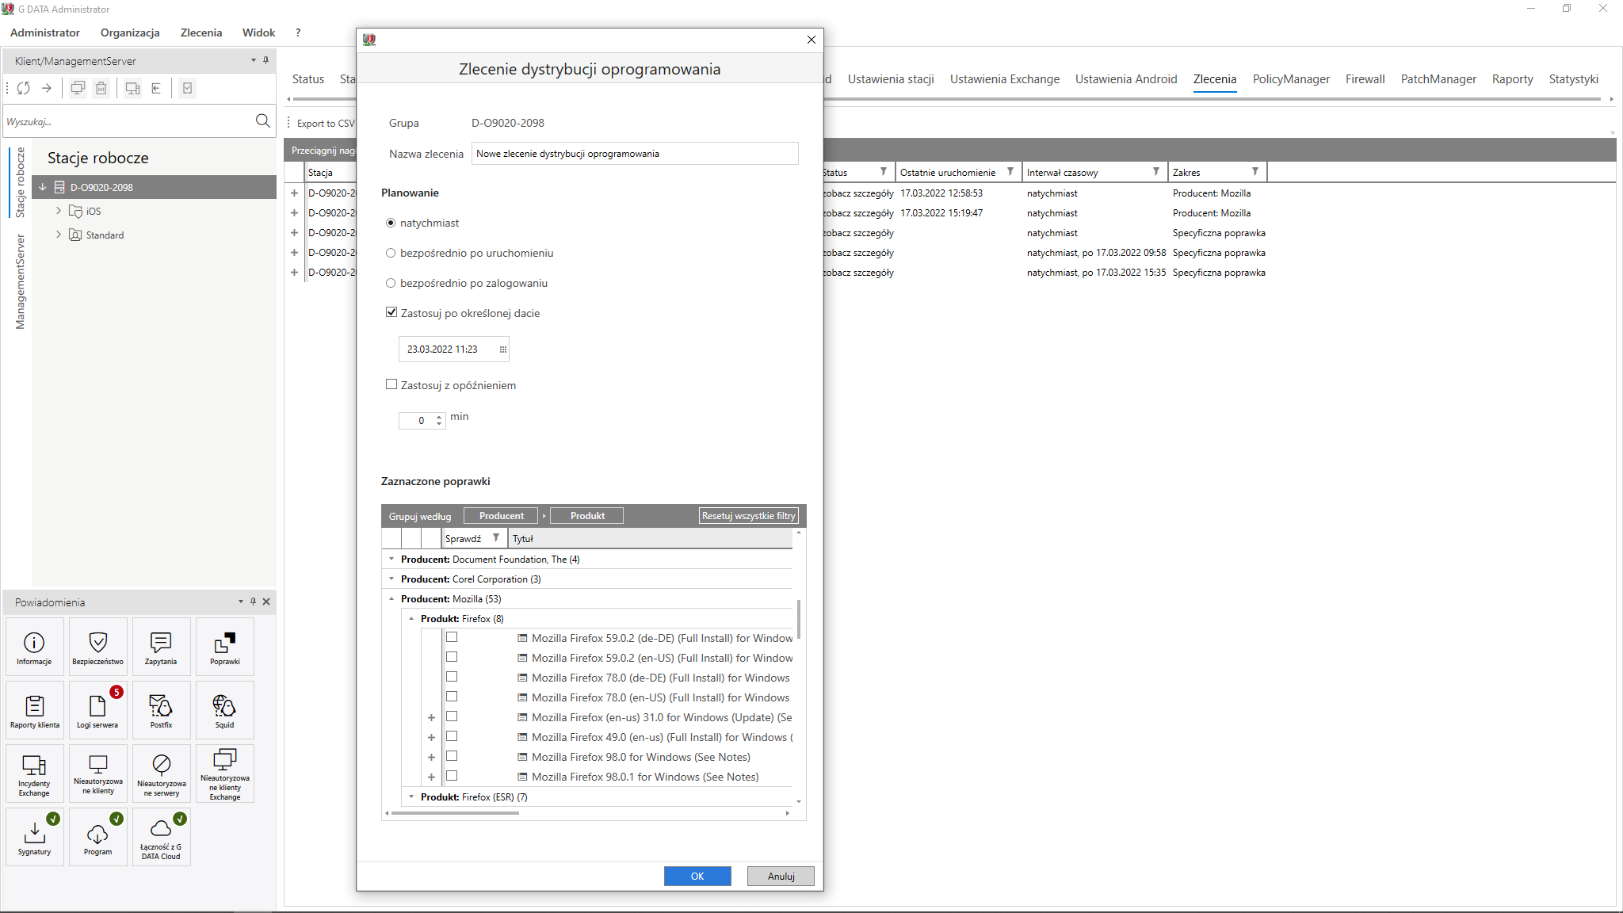Open the Łączność z G DATA Cloud tile
Screen dimensions: 1623x913
click(162, 837)
